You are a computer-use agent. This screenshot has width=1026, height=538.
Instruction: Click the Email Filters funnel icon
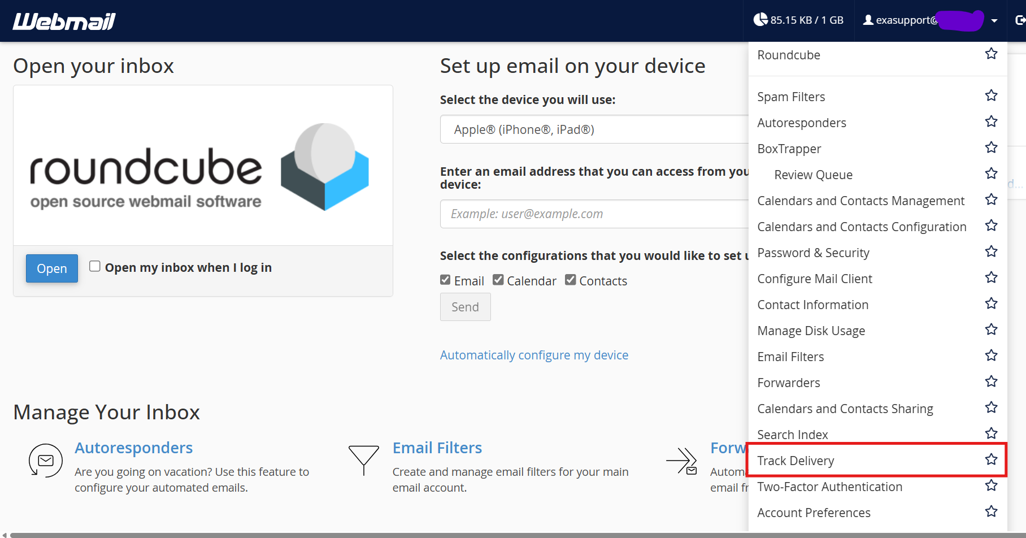click(x=364, y=460)
